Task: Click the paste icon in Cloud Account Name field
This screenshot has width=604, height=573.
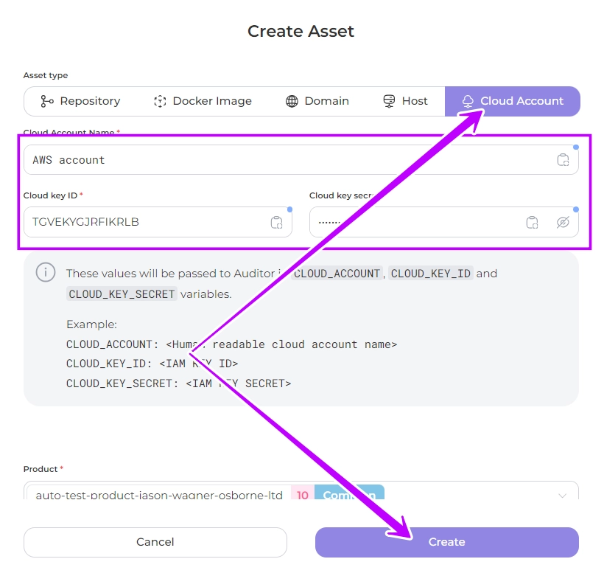Action: click(x=563, y=160)
